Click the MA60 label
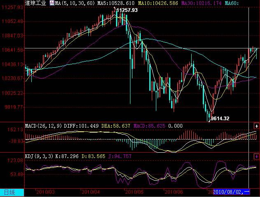 coord(232,3)
